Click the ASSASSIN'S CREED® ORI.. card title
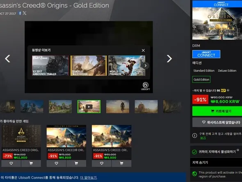 click(x=66, y=150)
